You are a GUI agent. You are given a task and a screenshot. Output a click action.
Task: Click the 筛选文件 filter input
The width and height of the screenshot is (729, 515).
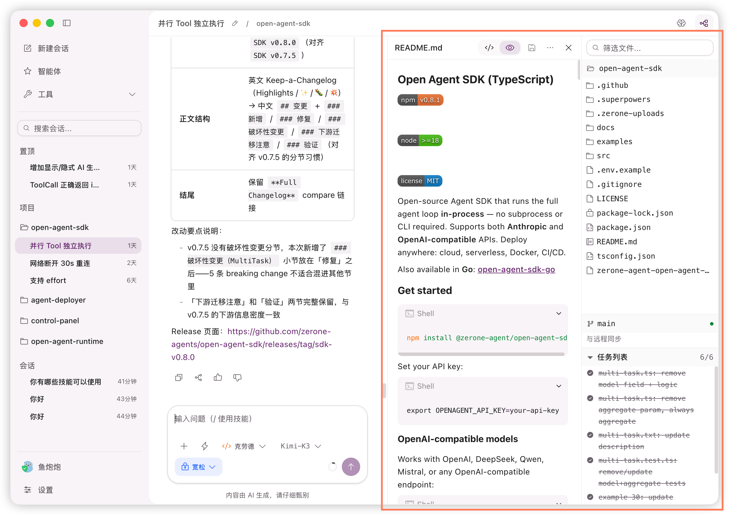650,48
